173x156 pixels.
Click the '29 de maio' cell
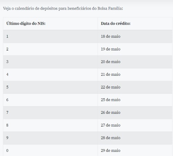(135, 150)
